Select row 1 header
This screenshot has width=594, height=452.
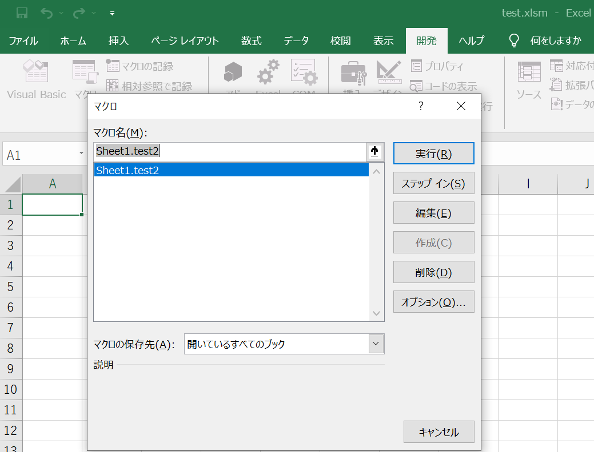click(11, 205)
